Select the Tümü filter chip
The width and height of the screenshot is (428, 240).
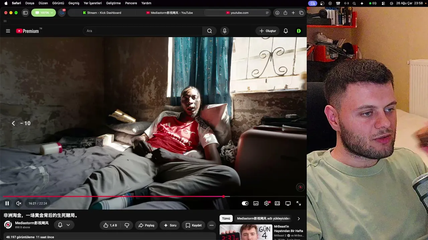[x=226, y=219]
